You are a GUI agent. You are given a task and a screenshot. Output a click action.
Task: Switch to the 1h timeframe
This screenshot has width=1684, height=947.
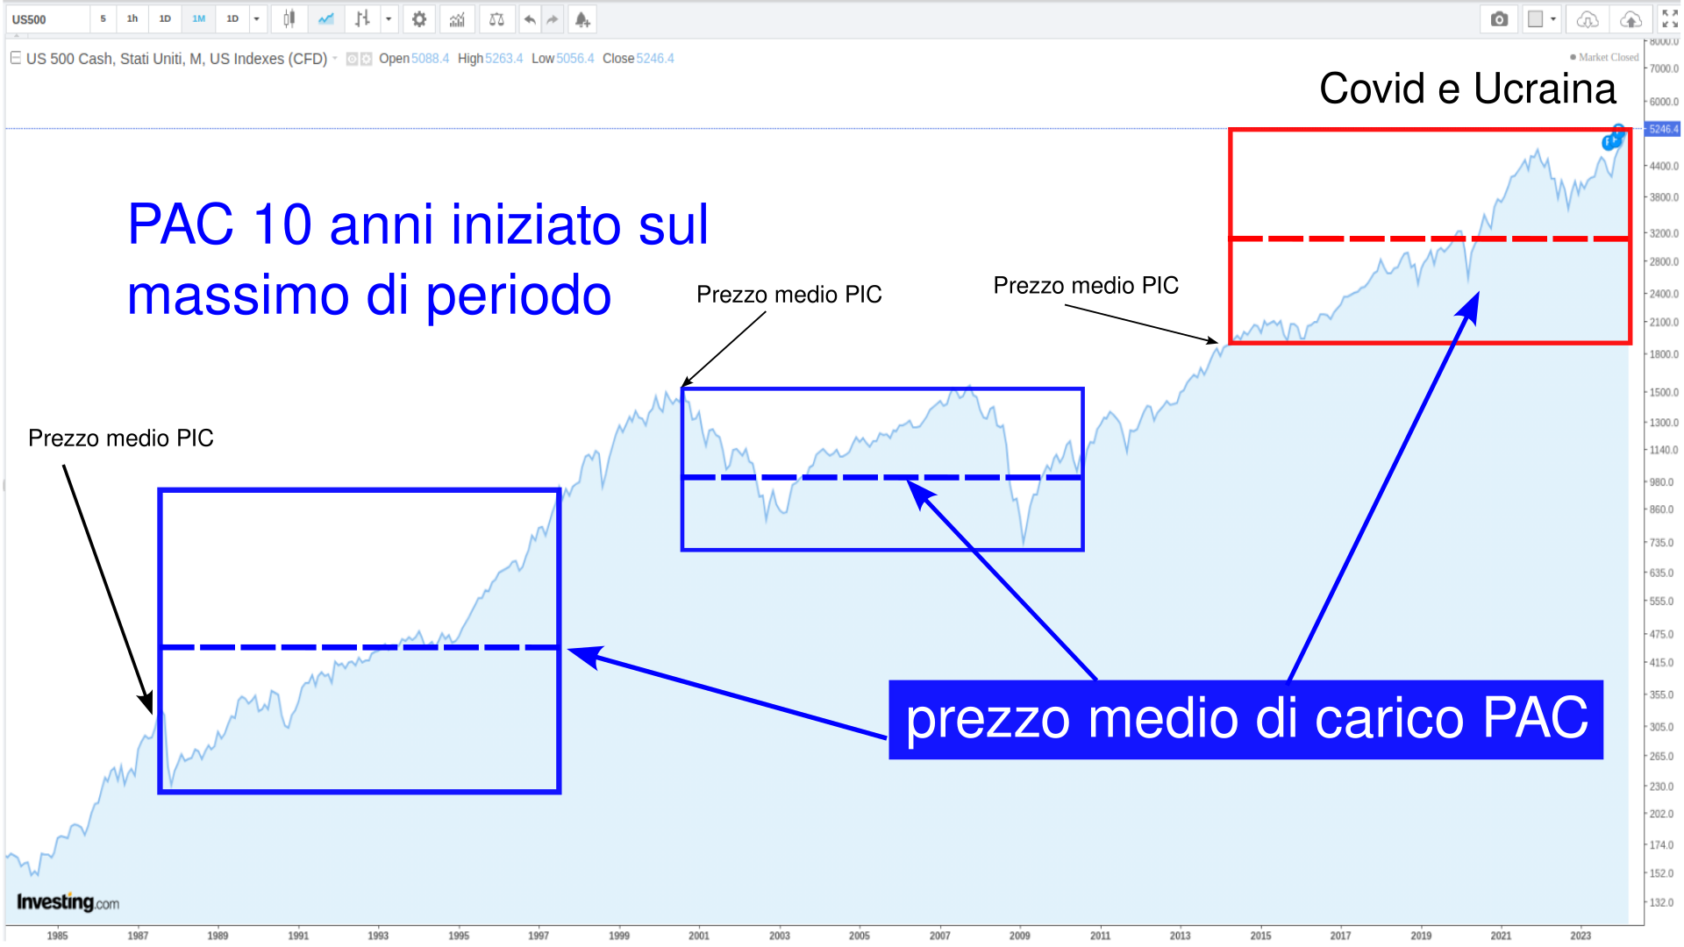coord(132,18)
